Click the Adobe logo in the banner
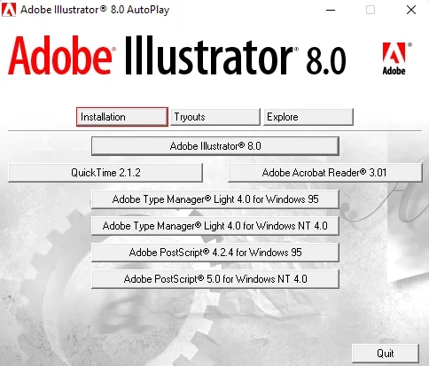Screen dimensions: 429x366 [x=396, y=58]
